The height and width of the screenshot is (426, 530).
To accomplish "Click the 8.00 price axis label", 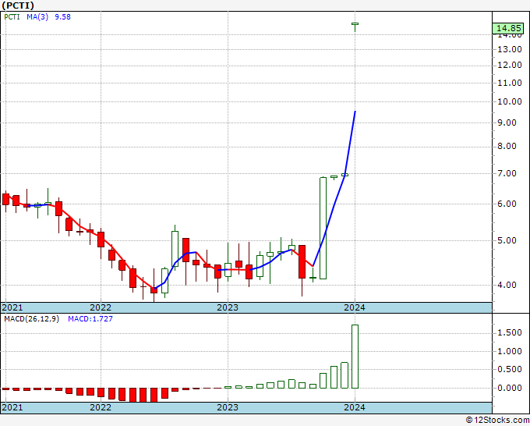I will (x=507, y=146).
